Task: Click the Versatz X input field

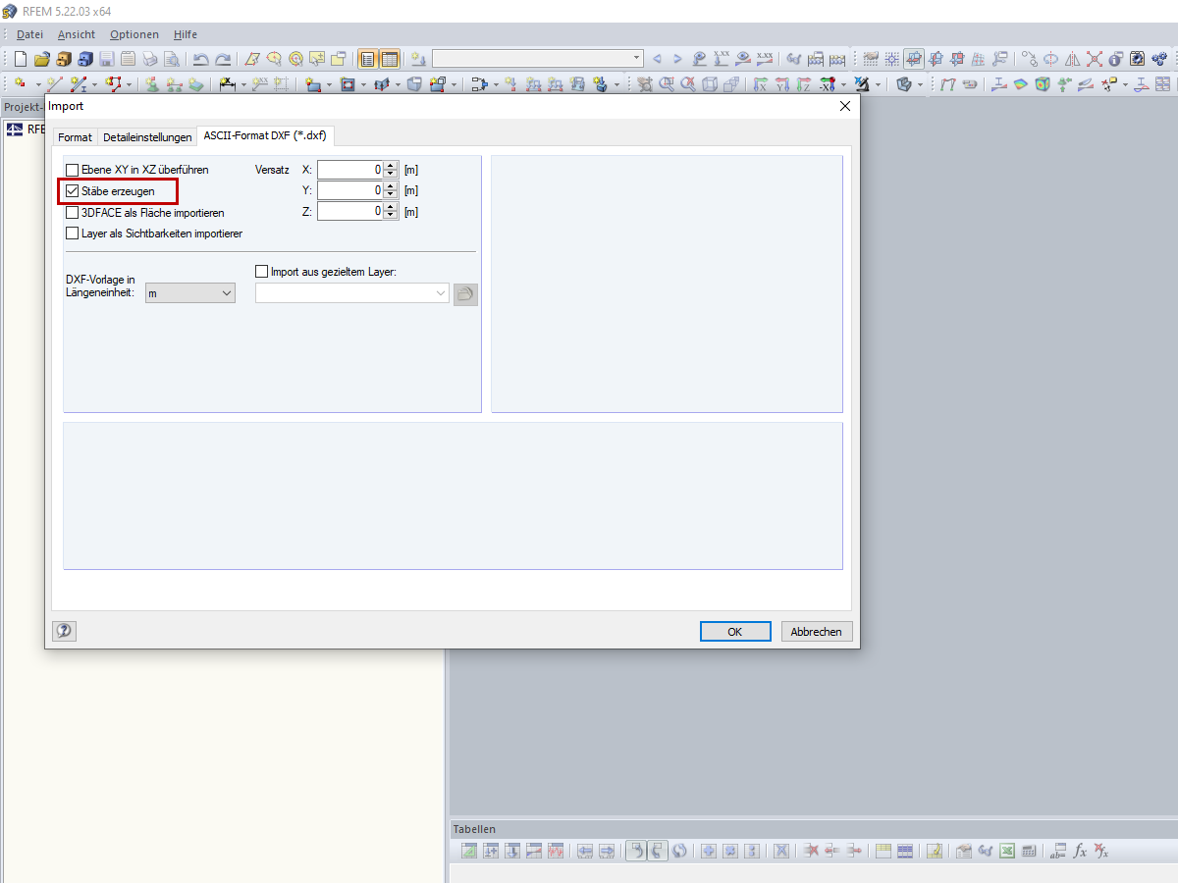Action: click(349, 170)
